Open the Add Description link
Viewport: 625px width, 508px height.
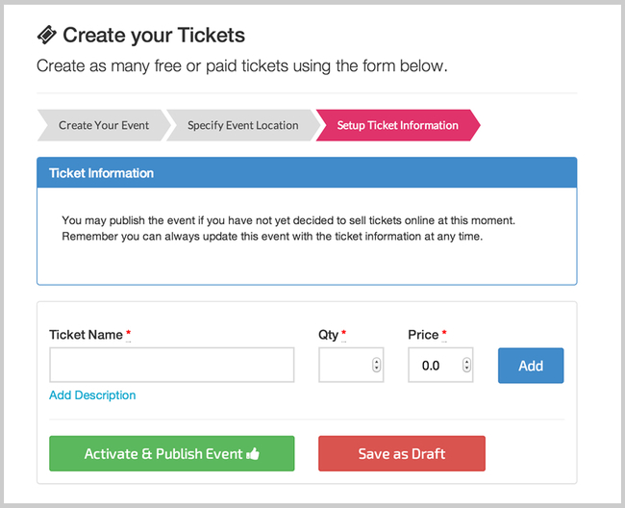[x=92, y=395]
